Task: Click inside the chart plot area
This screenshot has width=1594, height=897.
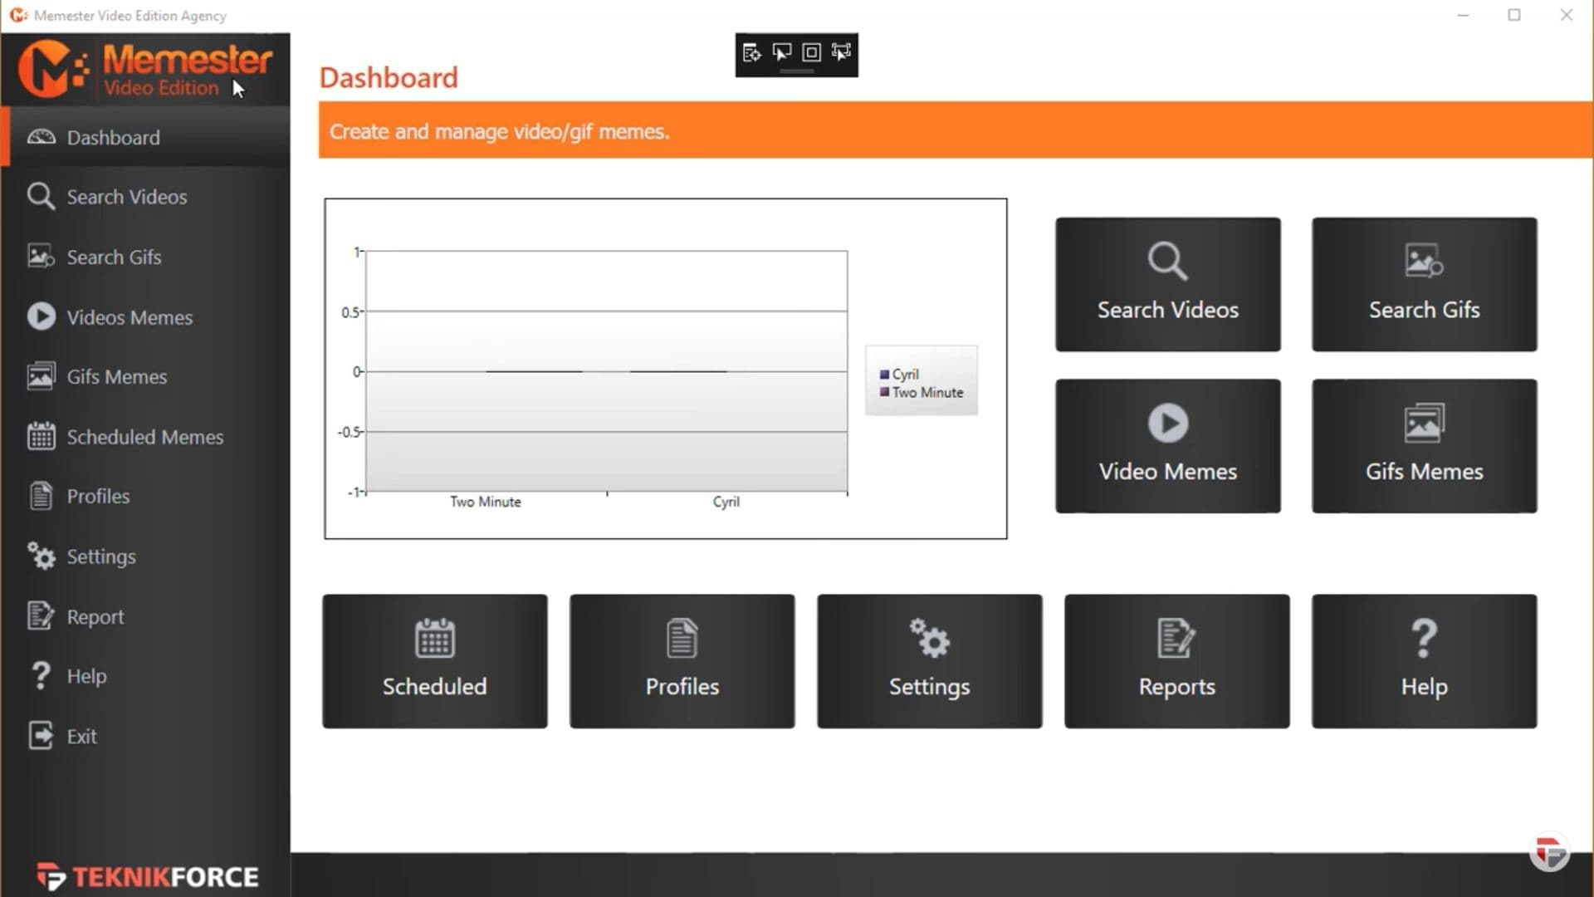Action: (x=606, y=371)
